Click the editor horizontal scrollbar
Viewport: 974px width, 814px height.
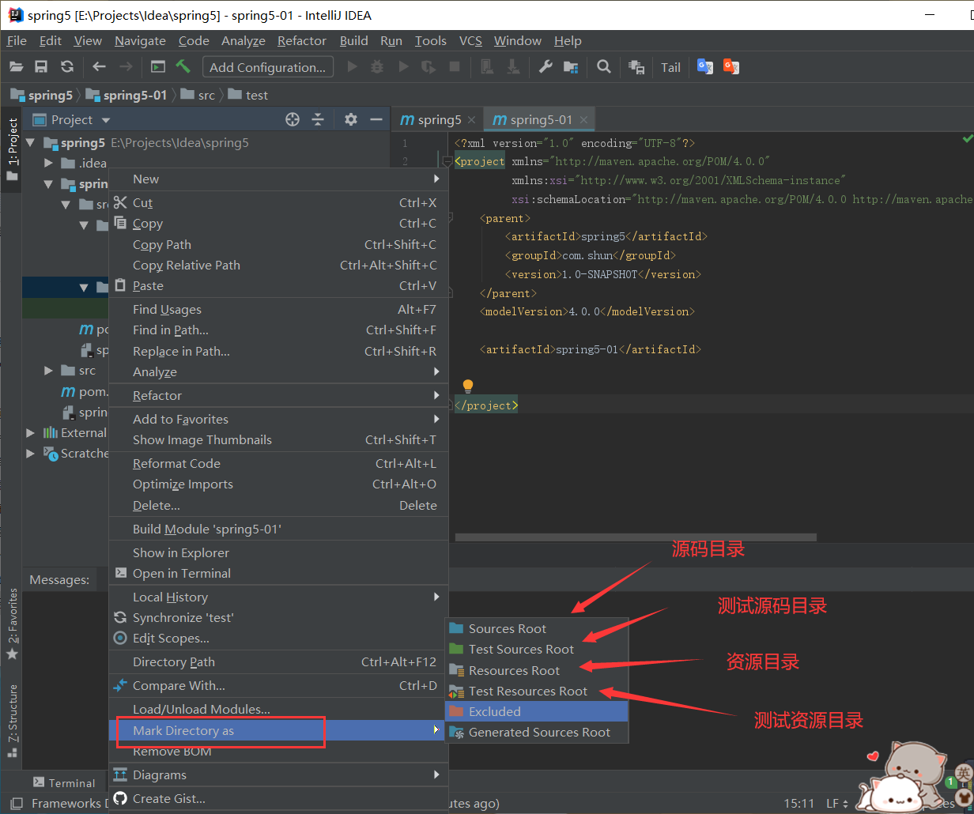[636, 537]
